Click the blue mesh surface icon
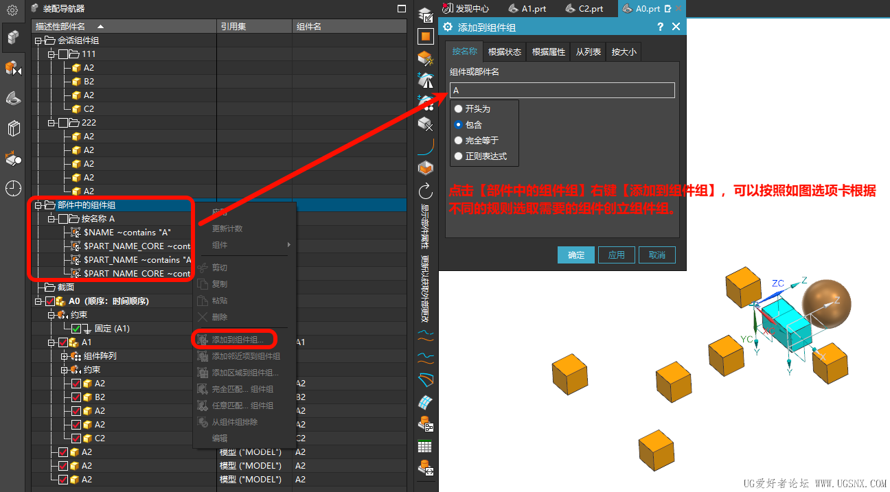 [x=426, y=401]
